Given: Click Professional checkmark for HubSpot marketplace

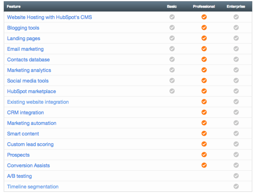Looking at the screenshot, I should pos(204,91).
